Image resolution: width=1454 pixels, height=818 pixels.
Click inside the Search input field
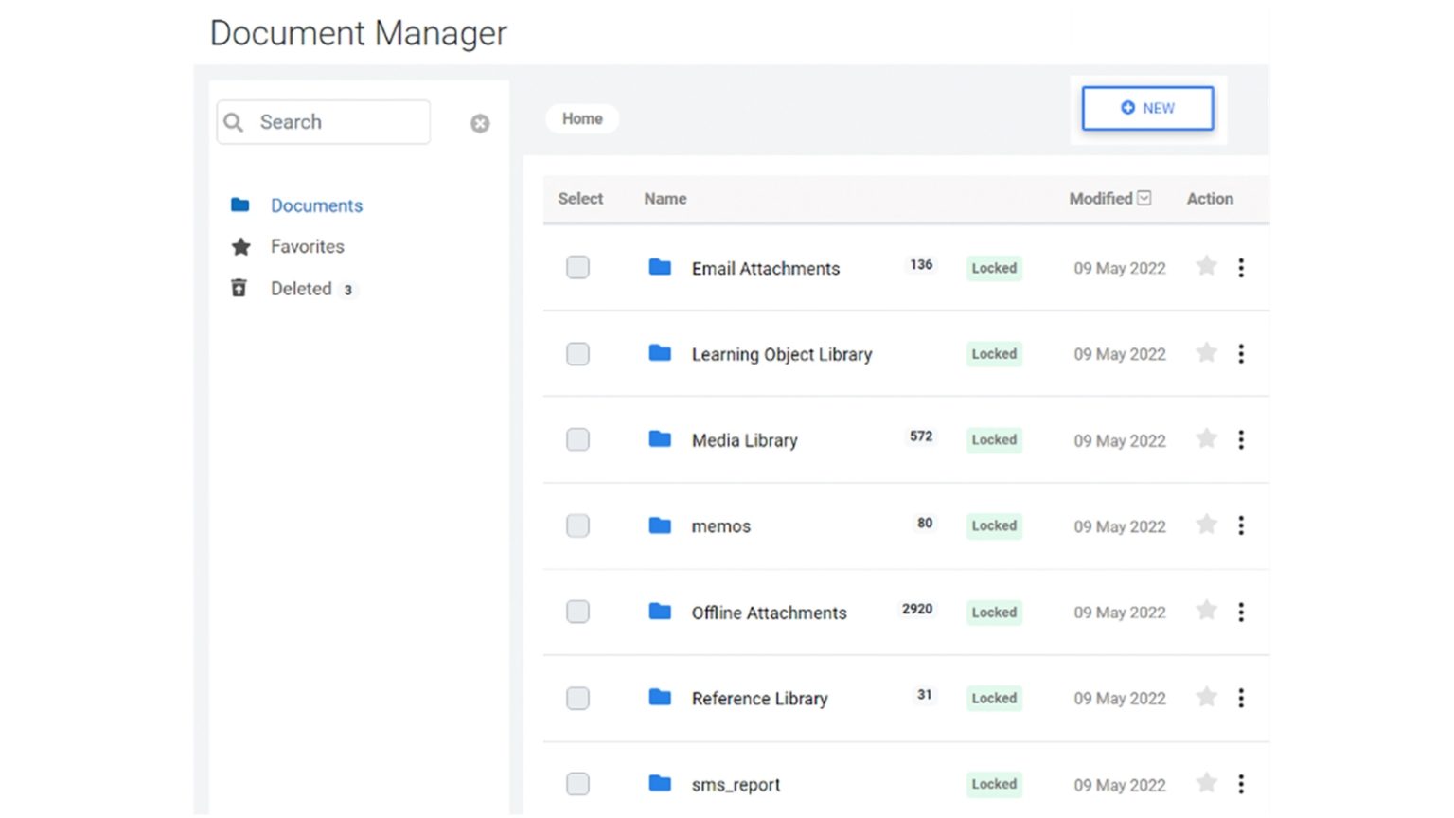[331, 121]
